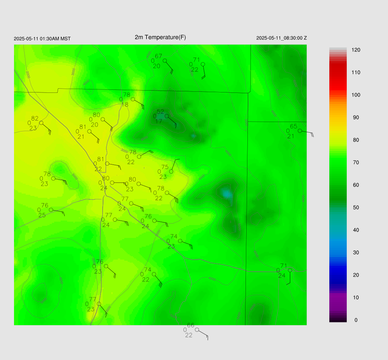388x360 pixels.
Task: Click the cyan cold spot on the map
Action: 227,194
